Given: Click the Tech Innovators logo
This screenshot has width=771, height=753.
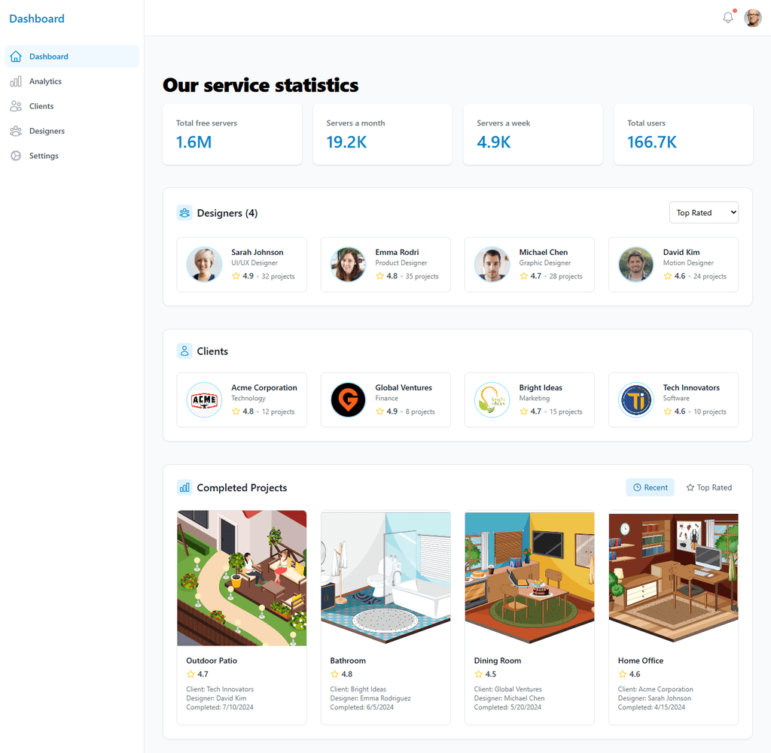Looking at the screenshot, I should click(x=635, y=399).
